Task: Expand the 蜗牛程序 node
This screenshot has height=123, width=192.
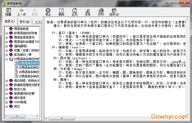Action: coord(7,98)
